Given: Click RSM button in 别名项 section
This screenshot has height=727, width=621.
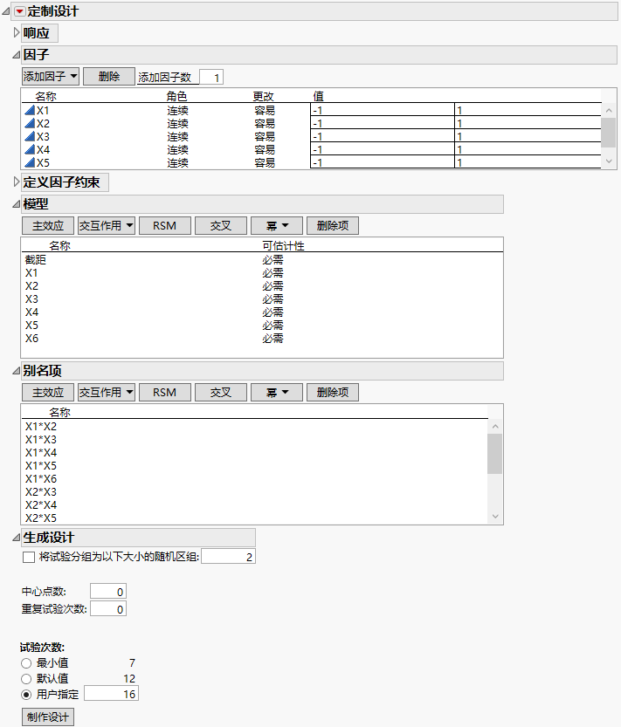Looking at the screenshot, I should coord(165,393).
